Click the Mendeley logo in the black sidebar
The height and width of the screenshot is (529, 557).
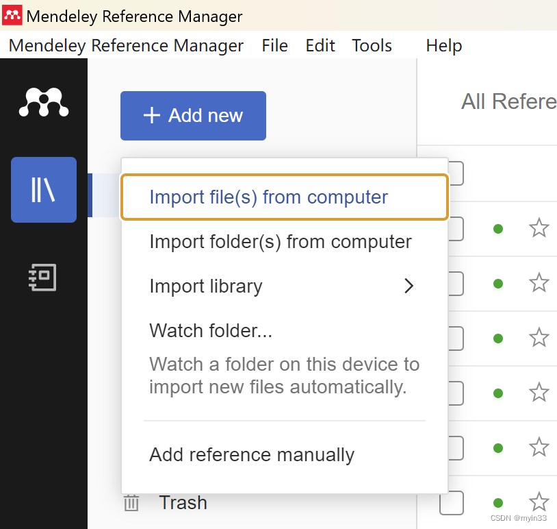click(x=44, y=101)
